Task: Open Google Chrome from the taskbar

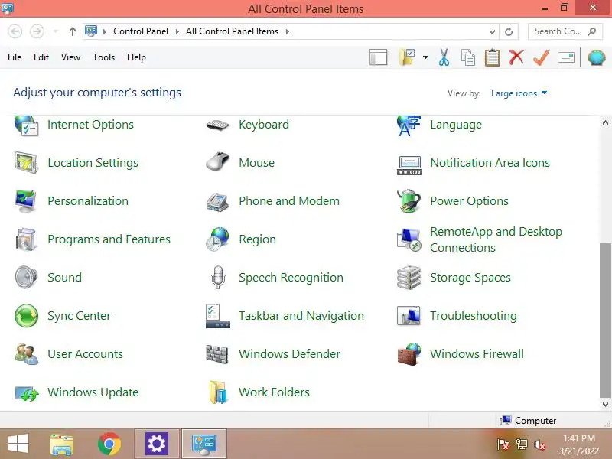Action: [109, 444]
